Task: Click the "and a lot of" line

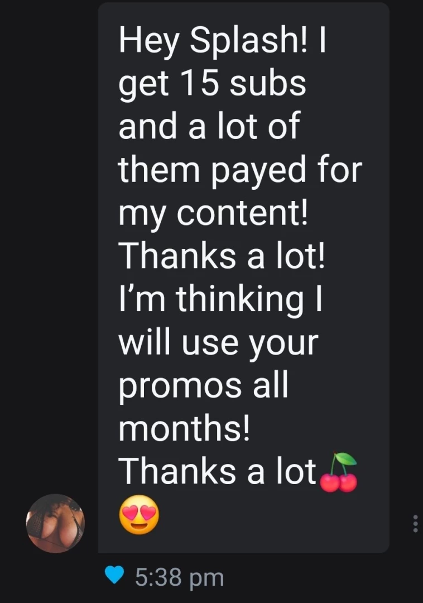Action: coord(209,126)
